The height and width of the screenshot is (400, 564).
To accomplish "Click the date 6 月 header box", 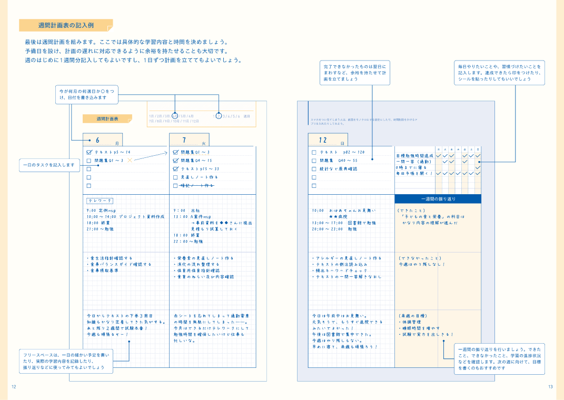I will click(103, 141).
